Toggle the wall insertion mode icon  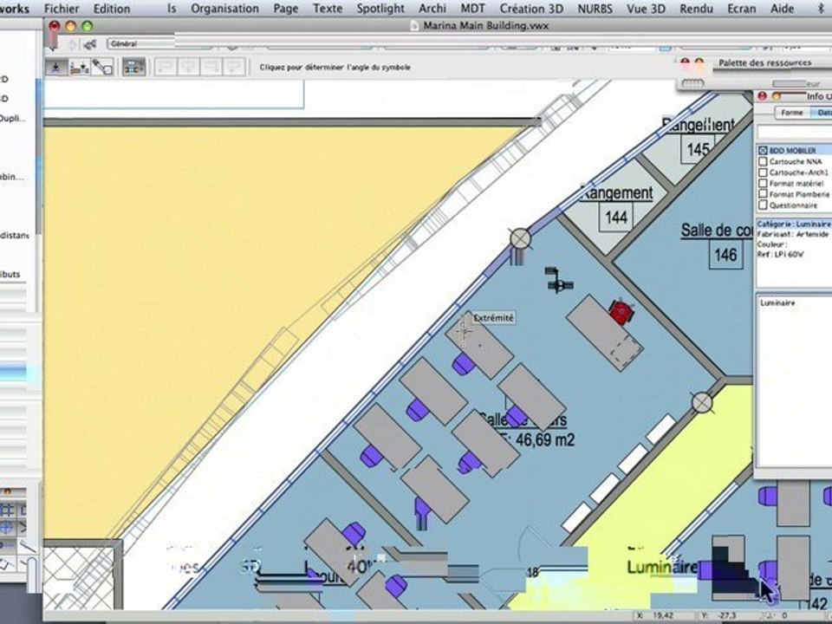point(133,68)
